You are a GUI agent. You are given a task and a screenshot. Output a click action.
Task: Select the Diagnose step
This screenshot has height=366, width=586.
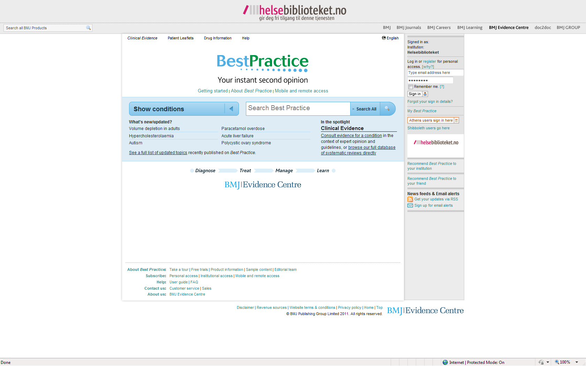click(x=205, y=171)
